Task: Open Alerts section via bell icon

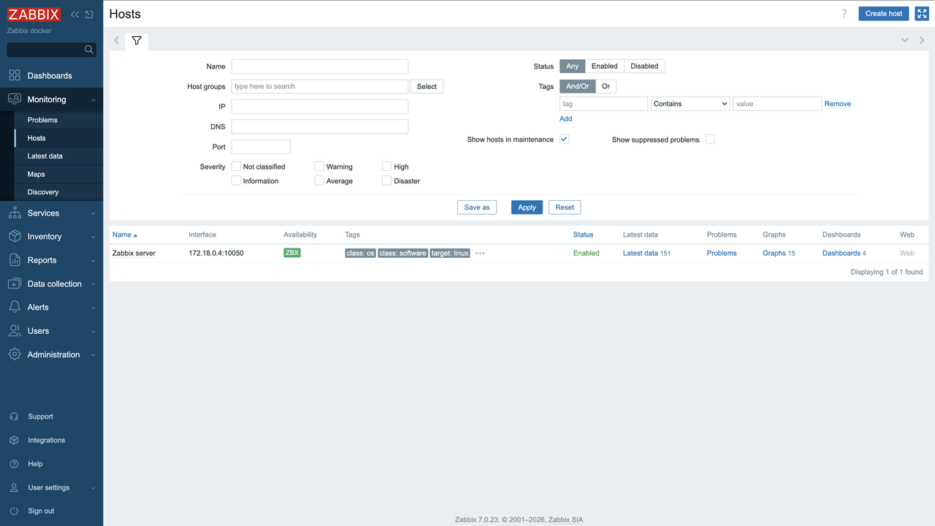Action: pos(15,307)
